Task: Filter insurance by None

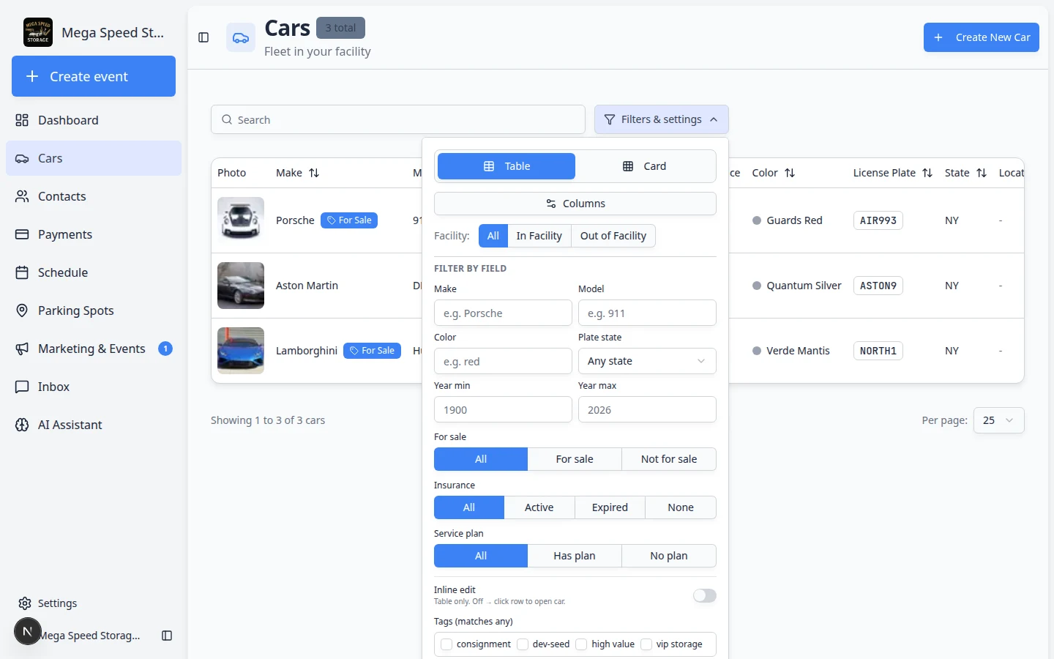Action: pyautogui.click(x=681, y=507)
